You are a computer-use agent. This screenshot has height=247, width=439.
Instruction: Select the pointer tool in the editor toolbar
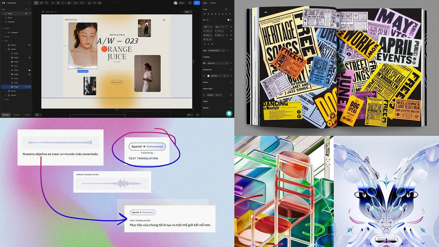[36, 3]
